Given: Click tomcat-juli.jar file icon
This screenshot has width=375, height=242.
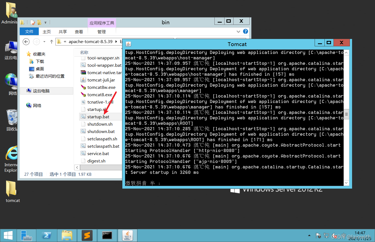Looking at the screenshot, I should [83, 80].
